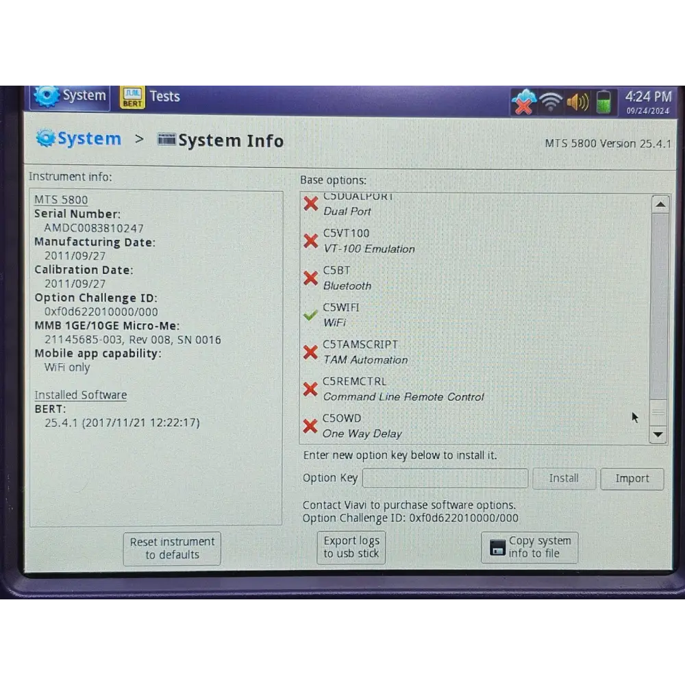
Task: Click the red X beside C5OWD
Action: pyautogui.click(x=310, y=426)
